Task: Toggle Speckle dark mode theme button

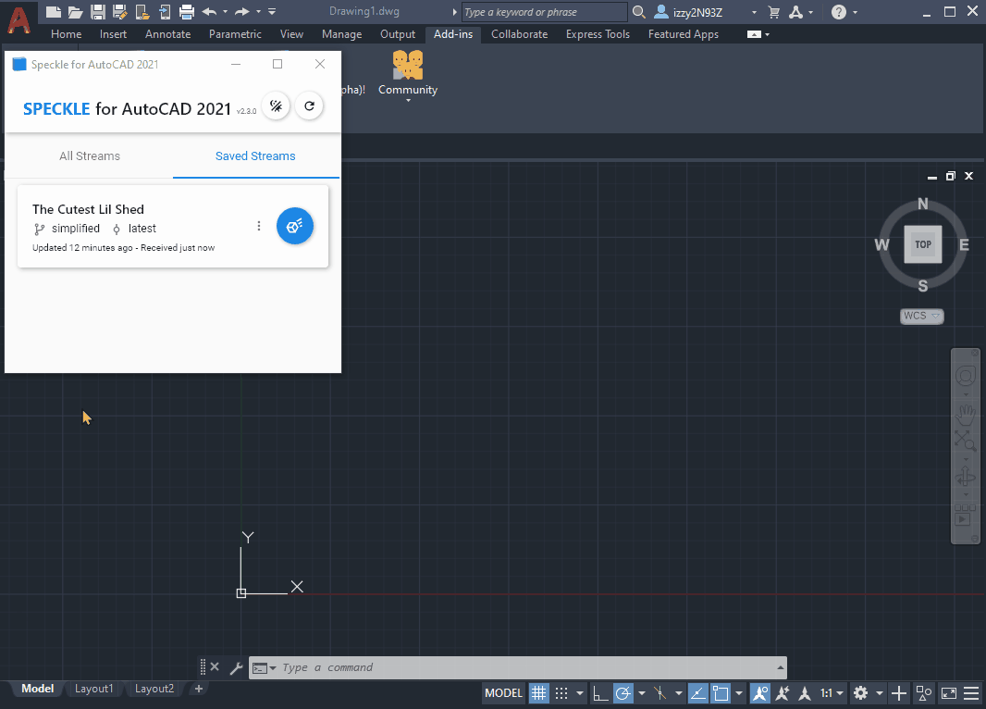Action: click(x=276, y=106)
